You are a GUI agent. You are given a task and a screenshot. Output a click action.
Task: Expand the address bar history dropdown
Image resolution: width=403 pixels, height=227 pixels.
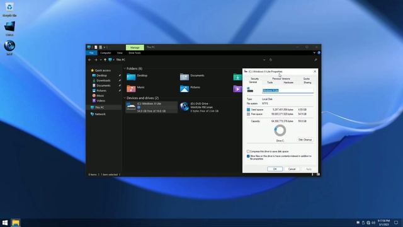point(264,60)
